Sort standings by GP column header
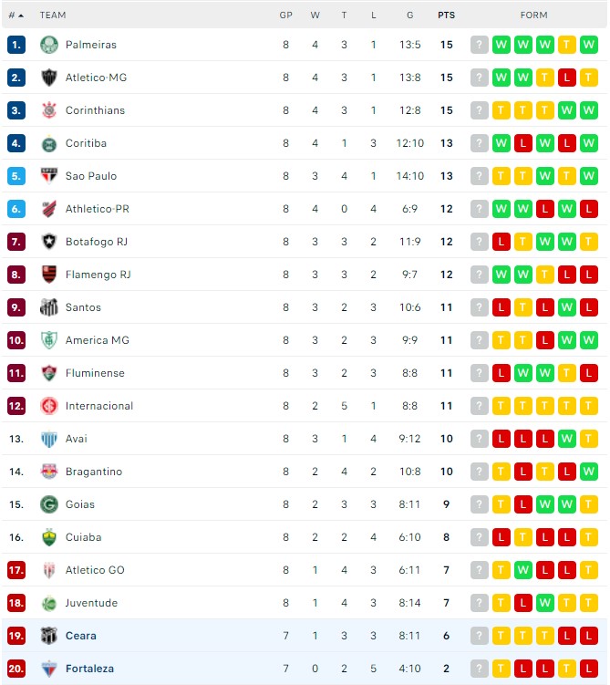Screen dimensions: 610x685 coord(285,16)
